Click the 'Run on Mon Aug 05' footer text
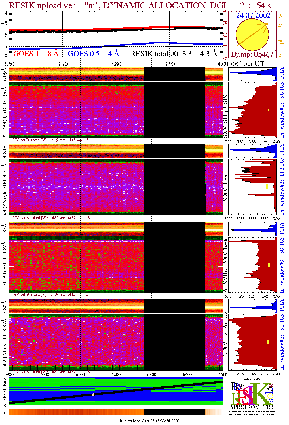 click(149, 421)
